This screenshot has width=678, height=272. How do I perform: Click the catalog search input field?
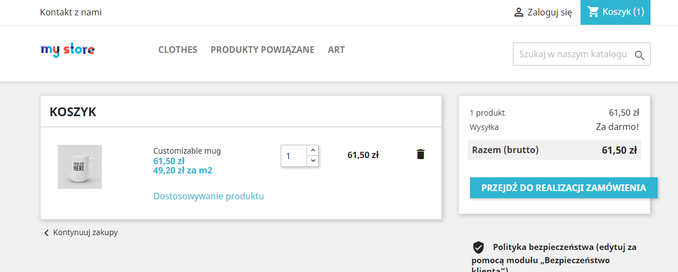click(572, 55)
